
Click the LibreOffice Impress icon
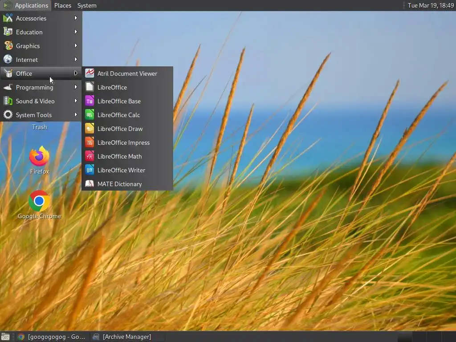[x=90, y=142]
